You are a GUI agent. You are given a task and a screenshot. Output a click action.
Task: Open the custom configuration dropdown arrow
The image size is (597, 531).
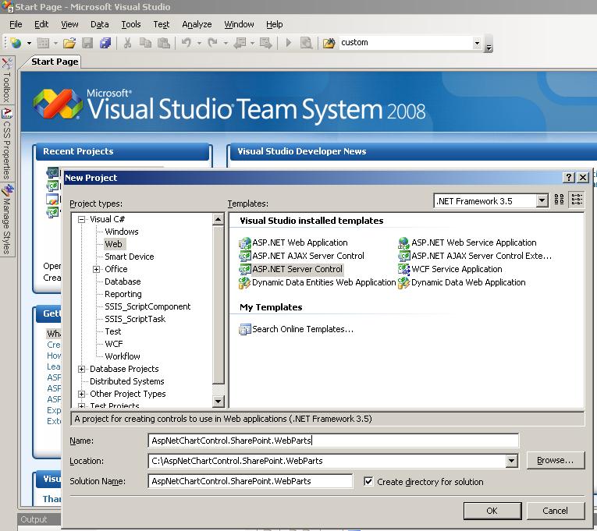[x=477, y=43]
